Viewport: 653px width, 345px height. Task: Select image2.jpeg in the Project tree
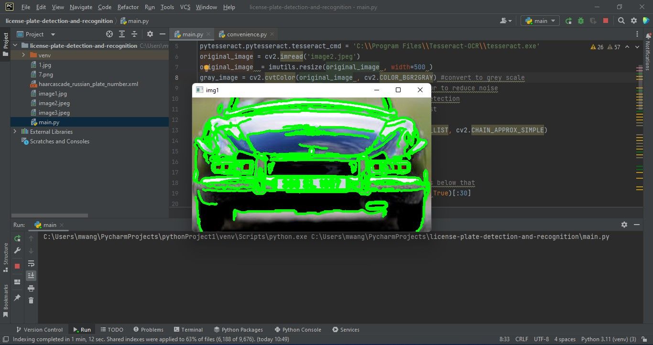[54, 103]
